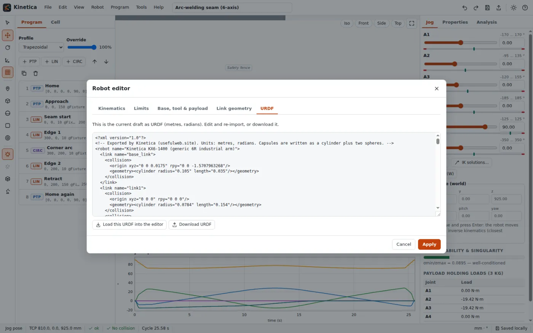533x333 pixels.
Task: Open help via question mark icon
Action: click(x=525, y=8)
